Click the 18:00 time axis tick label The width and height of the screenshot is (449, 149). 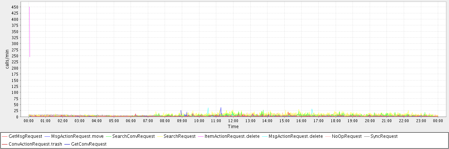(336, 121)
